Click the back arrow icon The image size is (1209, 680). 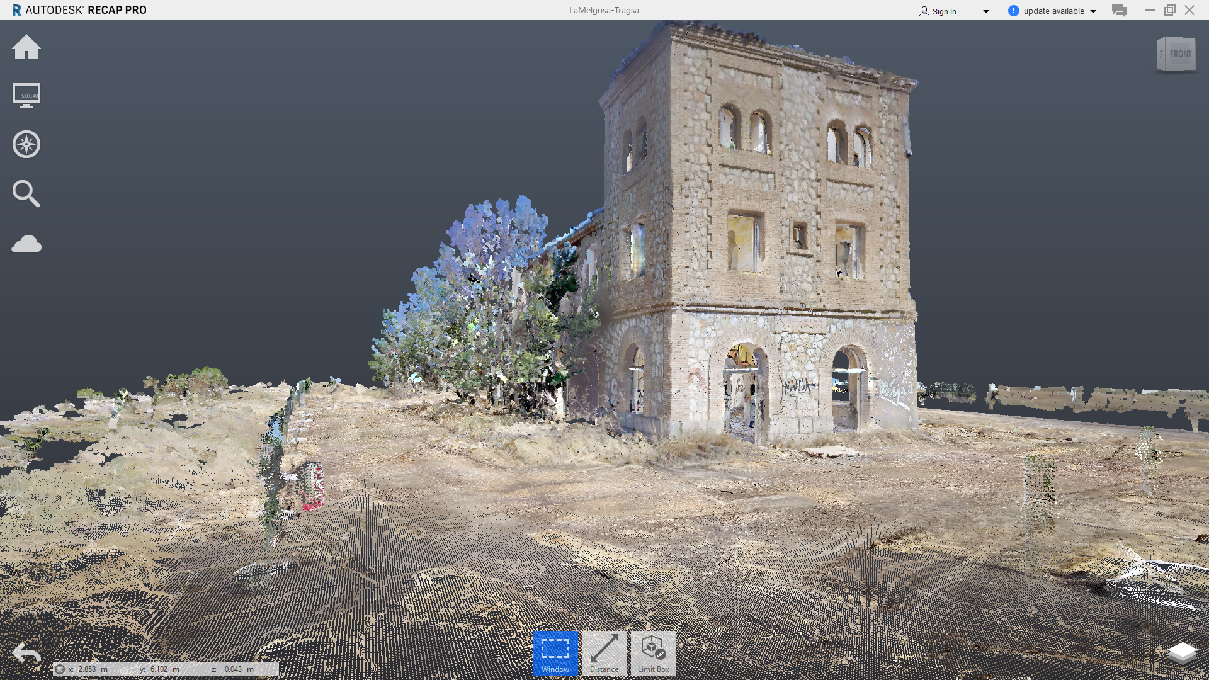point(26,653)
